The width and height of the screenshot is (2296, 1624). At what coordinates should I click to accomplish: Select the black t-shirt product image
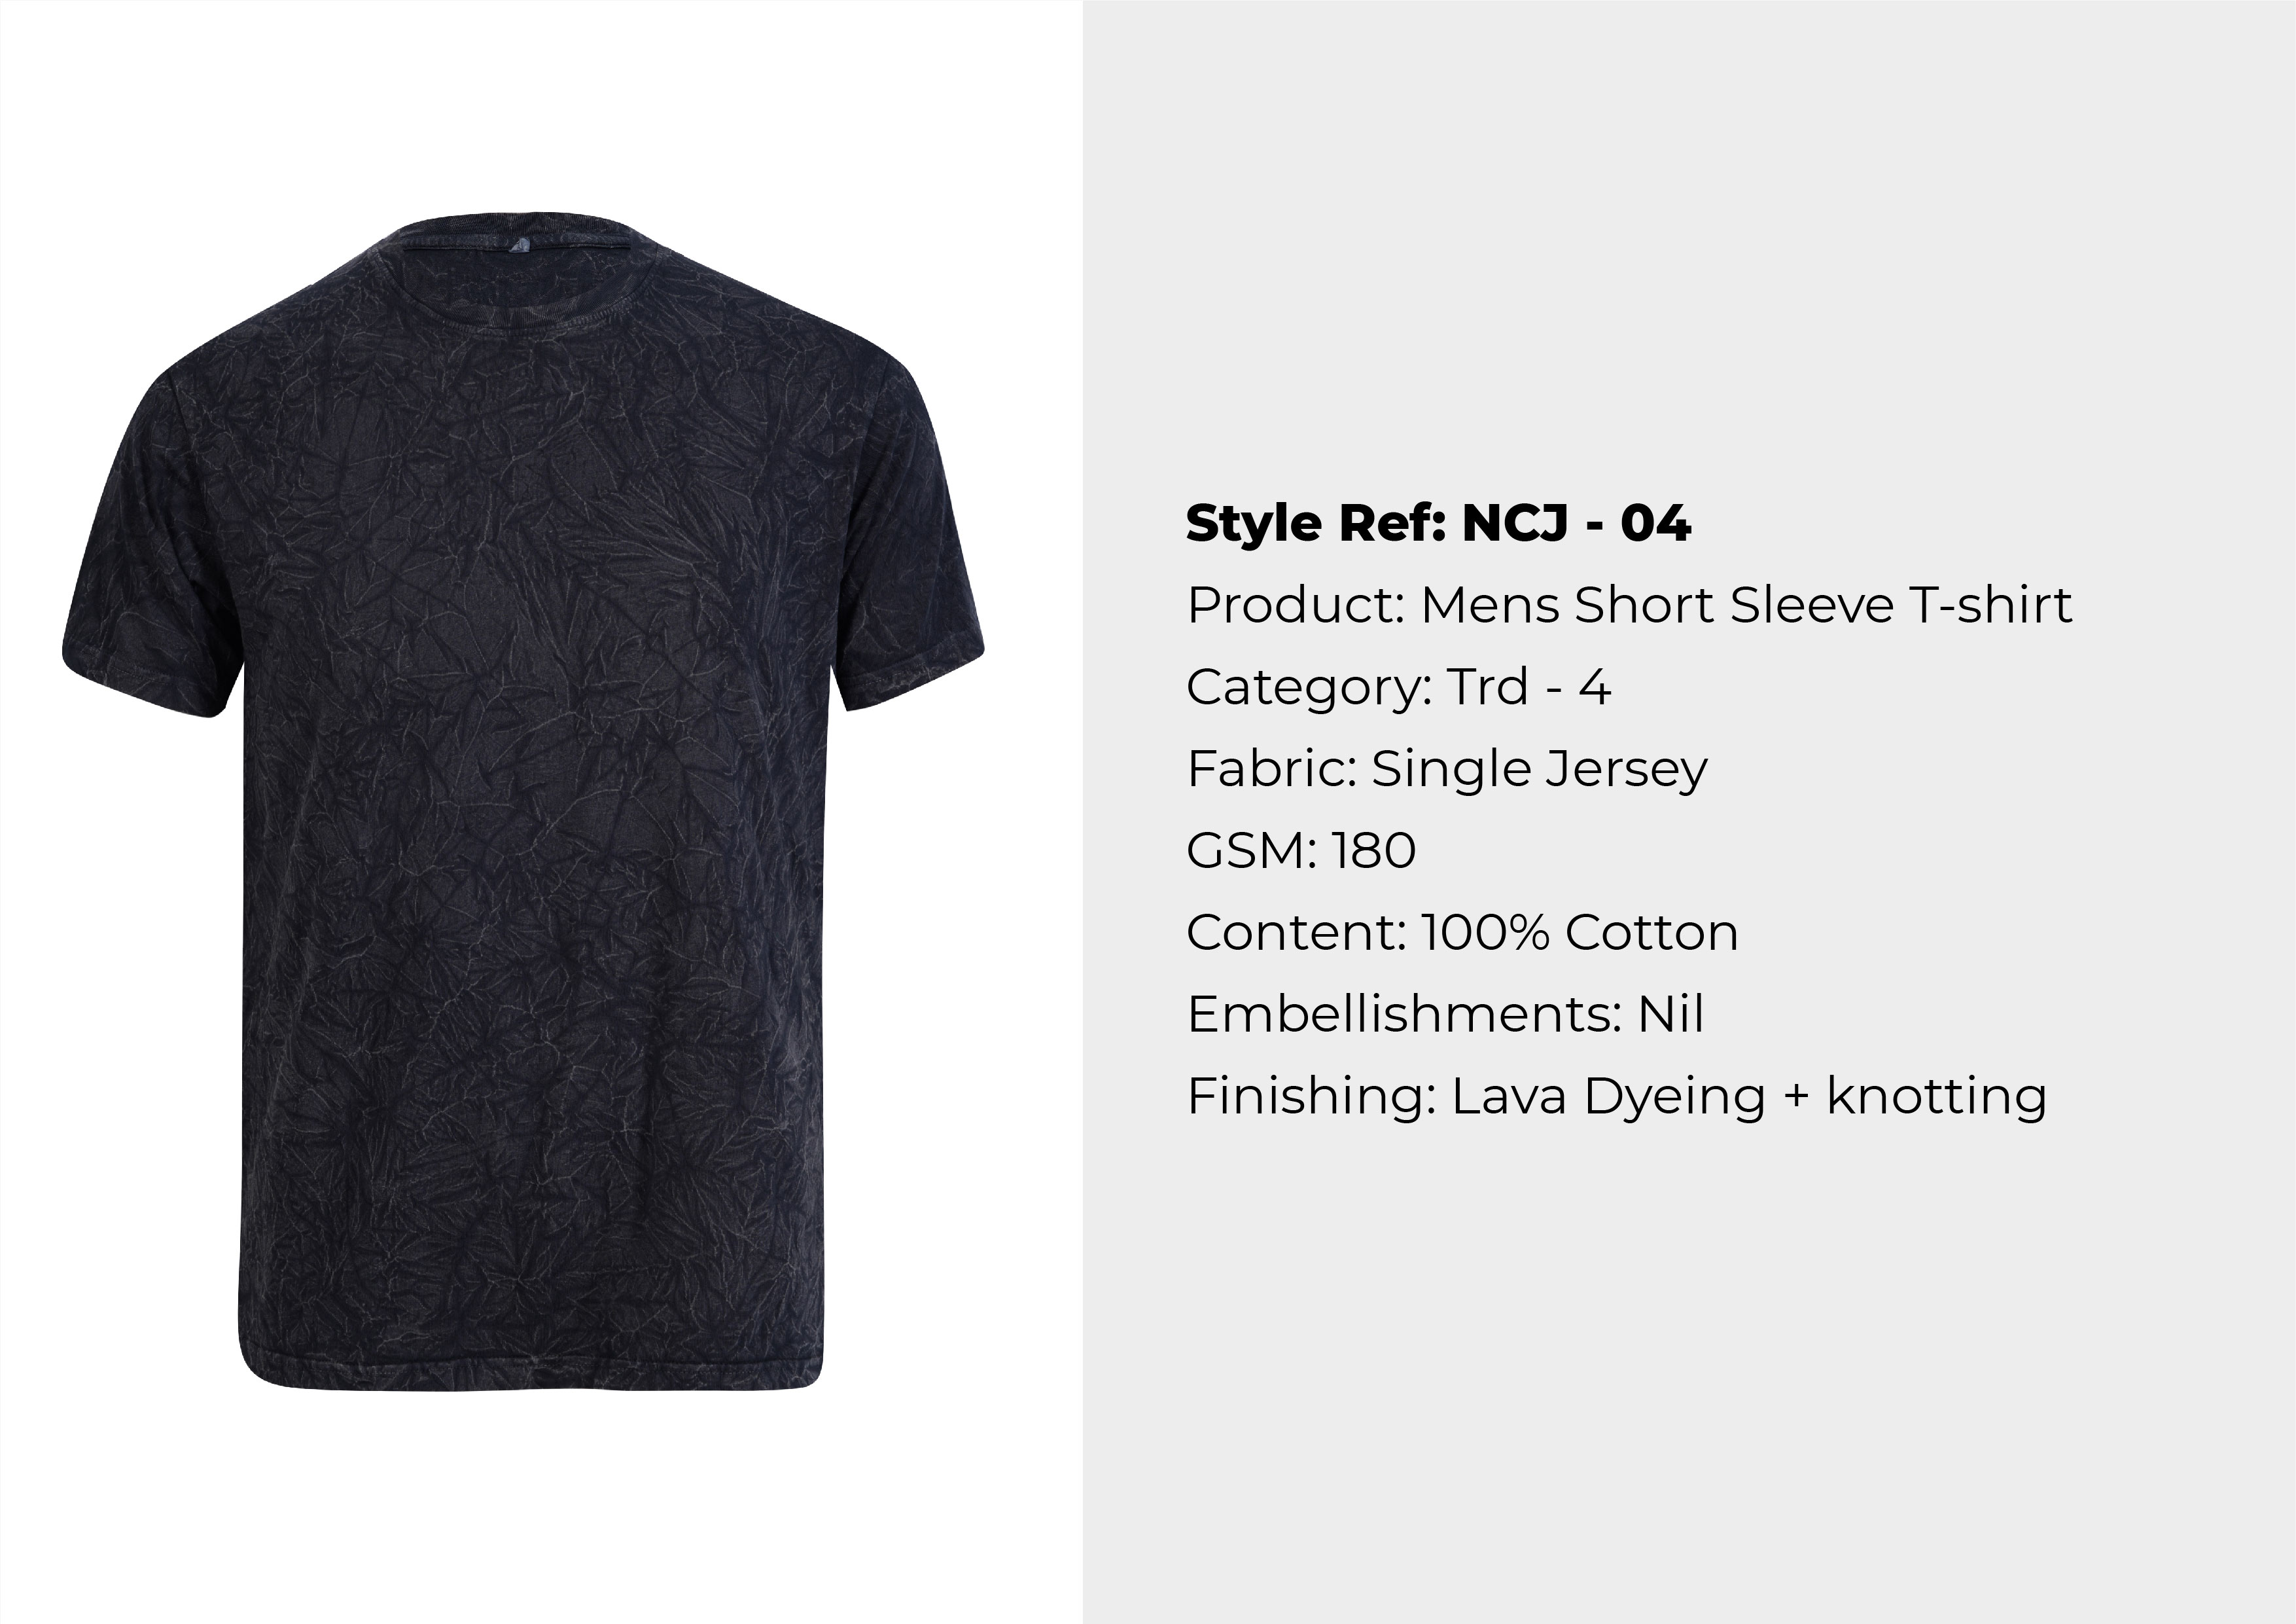[523, 801]
